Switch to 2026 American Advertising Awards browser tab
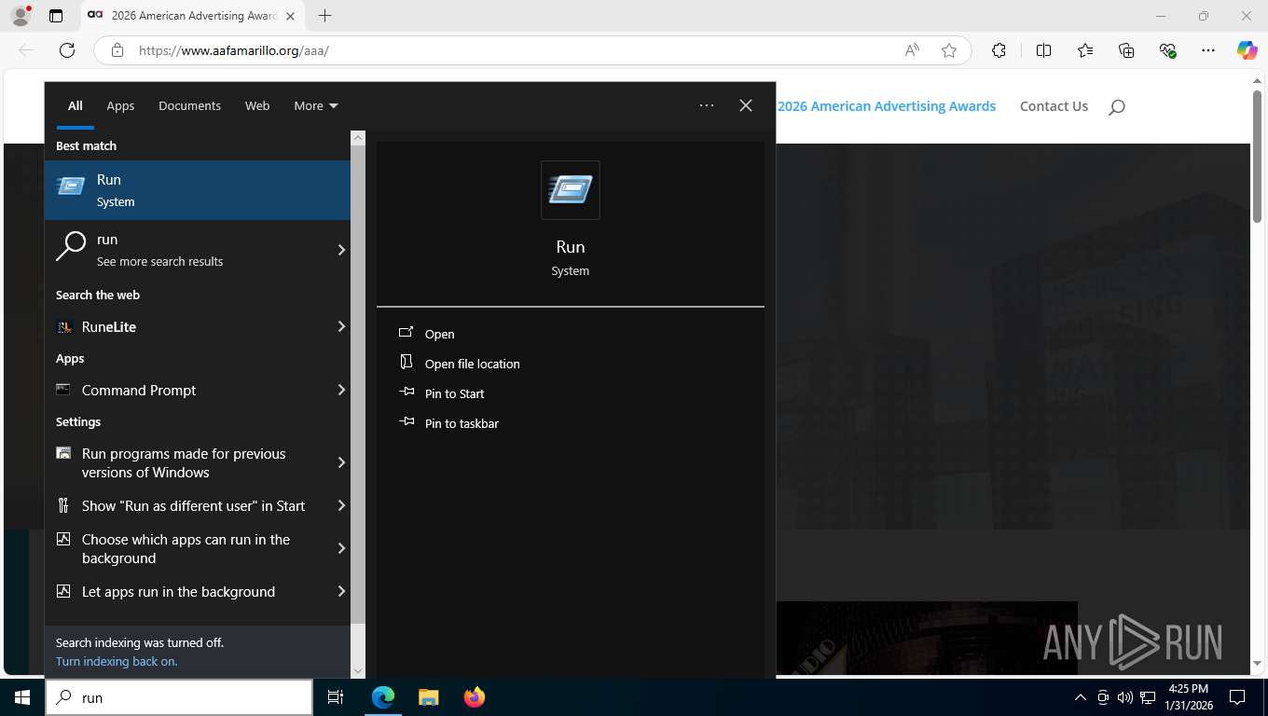1268x716 pixels. pyautogui.click(x=193, y=16)
